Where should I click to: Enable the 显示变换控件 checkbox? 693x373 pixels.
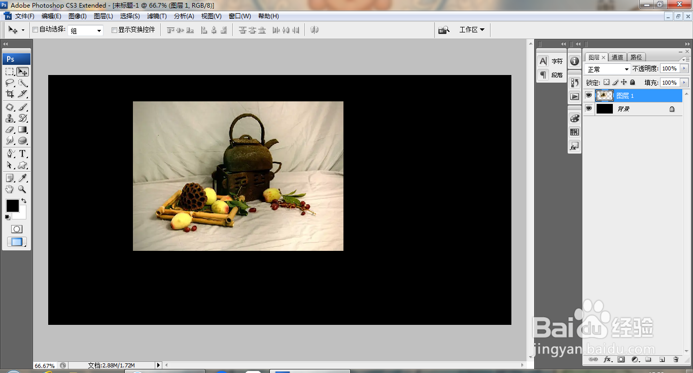coord(114,30)
